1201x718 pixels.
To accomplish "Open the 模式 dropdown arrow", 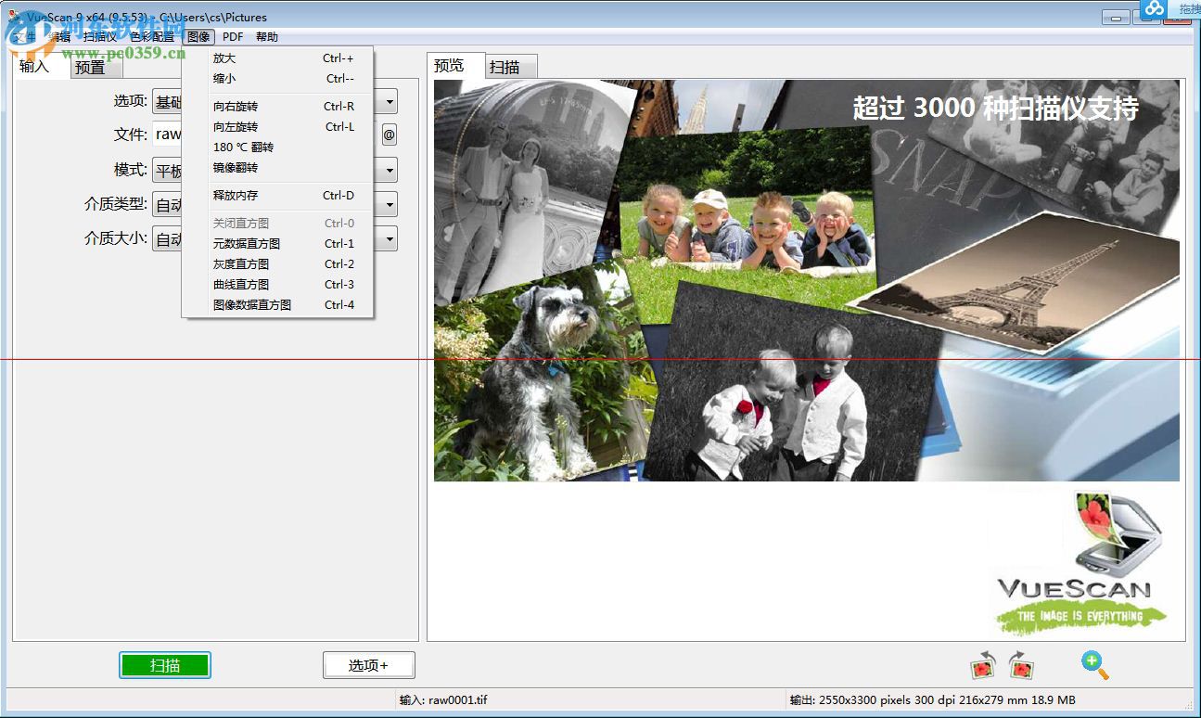I will click(390, 171).
